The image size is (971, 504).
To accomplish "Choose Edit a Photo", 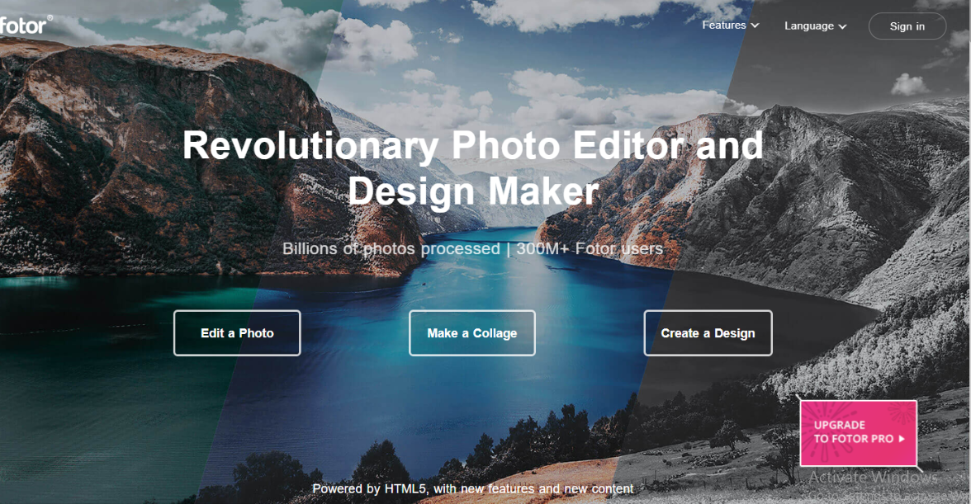I will point(237,332).
